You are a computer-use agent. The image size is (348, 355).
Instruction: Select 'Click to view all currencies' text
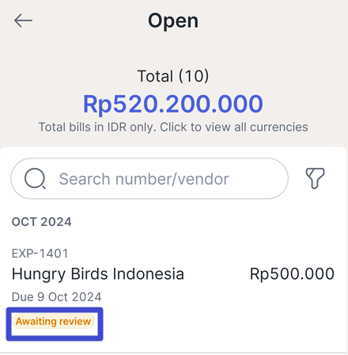tap(234, 127)
